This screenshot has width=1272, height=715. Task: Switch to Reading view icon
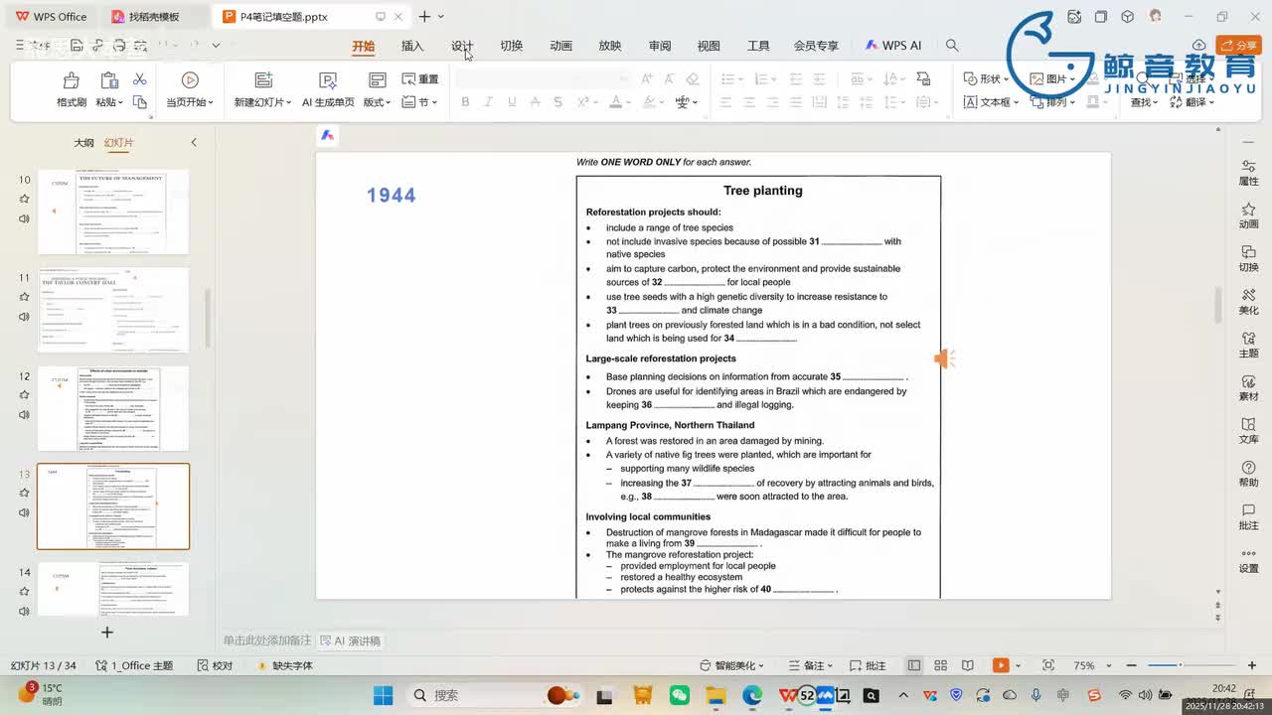[x=967, y=665]
